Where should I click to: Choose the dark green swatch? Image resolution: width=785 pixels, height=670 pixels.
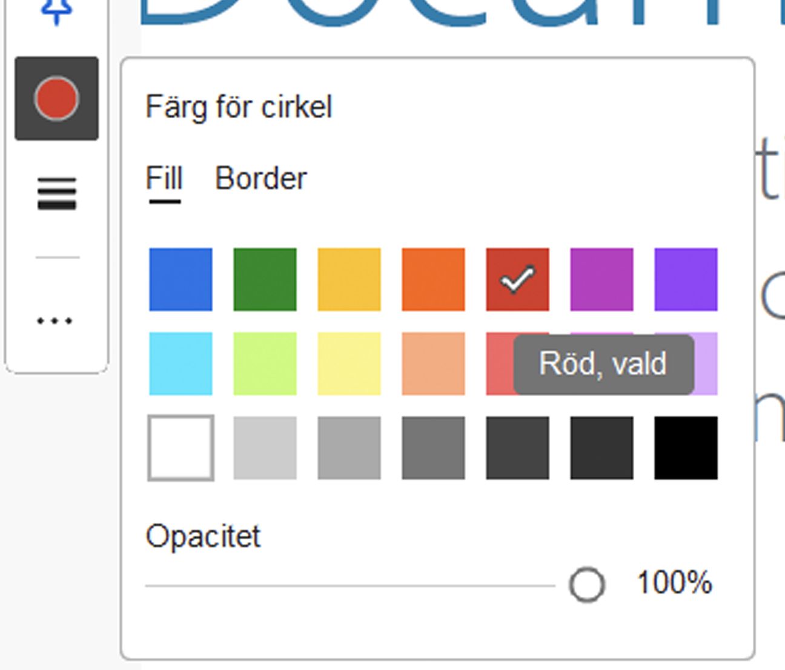[x=265, y=279]
